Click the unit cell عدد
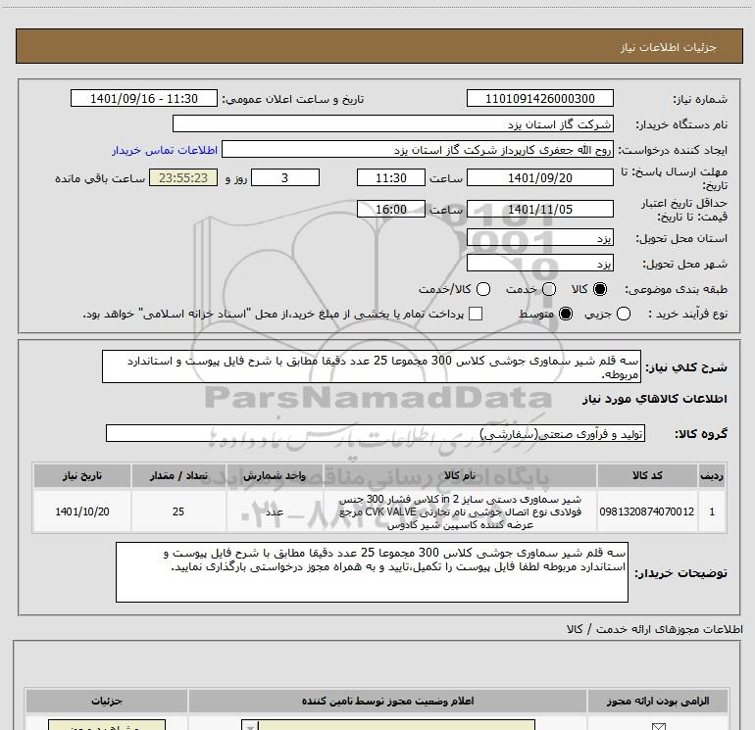 [x=275, y=511]
